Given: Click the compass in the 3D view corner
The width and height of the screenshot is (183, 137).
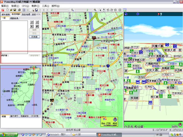Looking at the screenshot, I should pos(180,125).
